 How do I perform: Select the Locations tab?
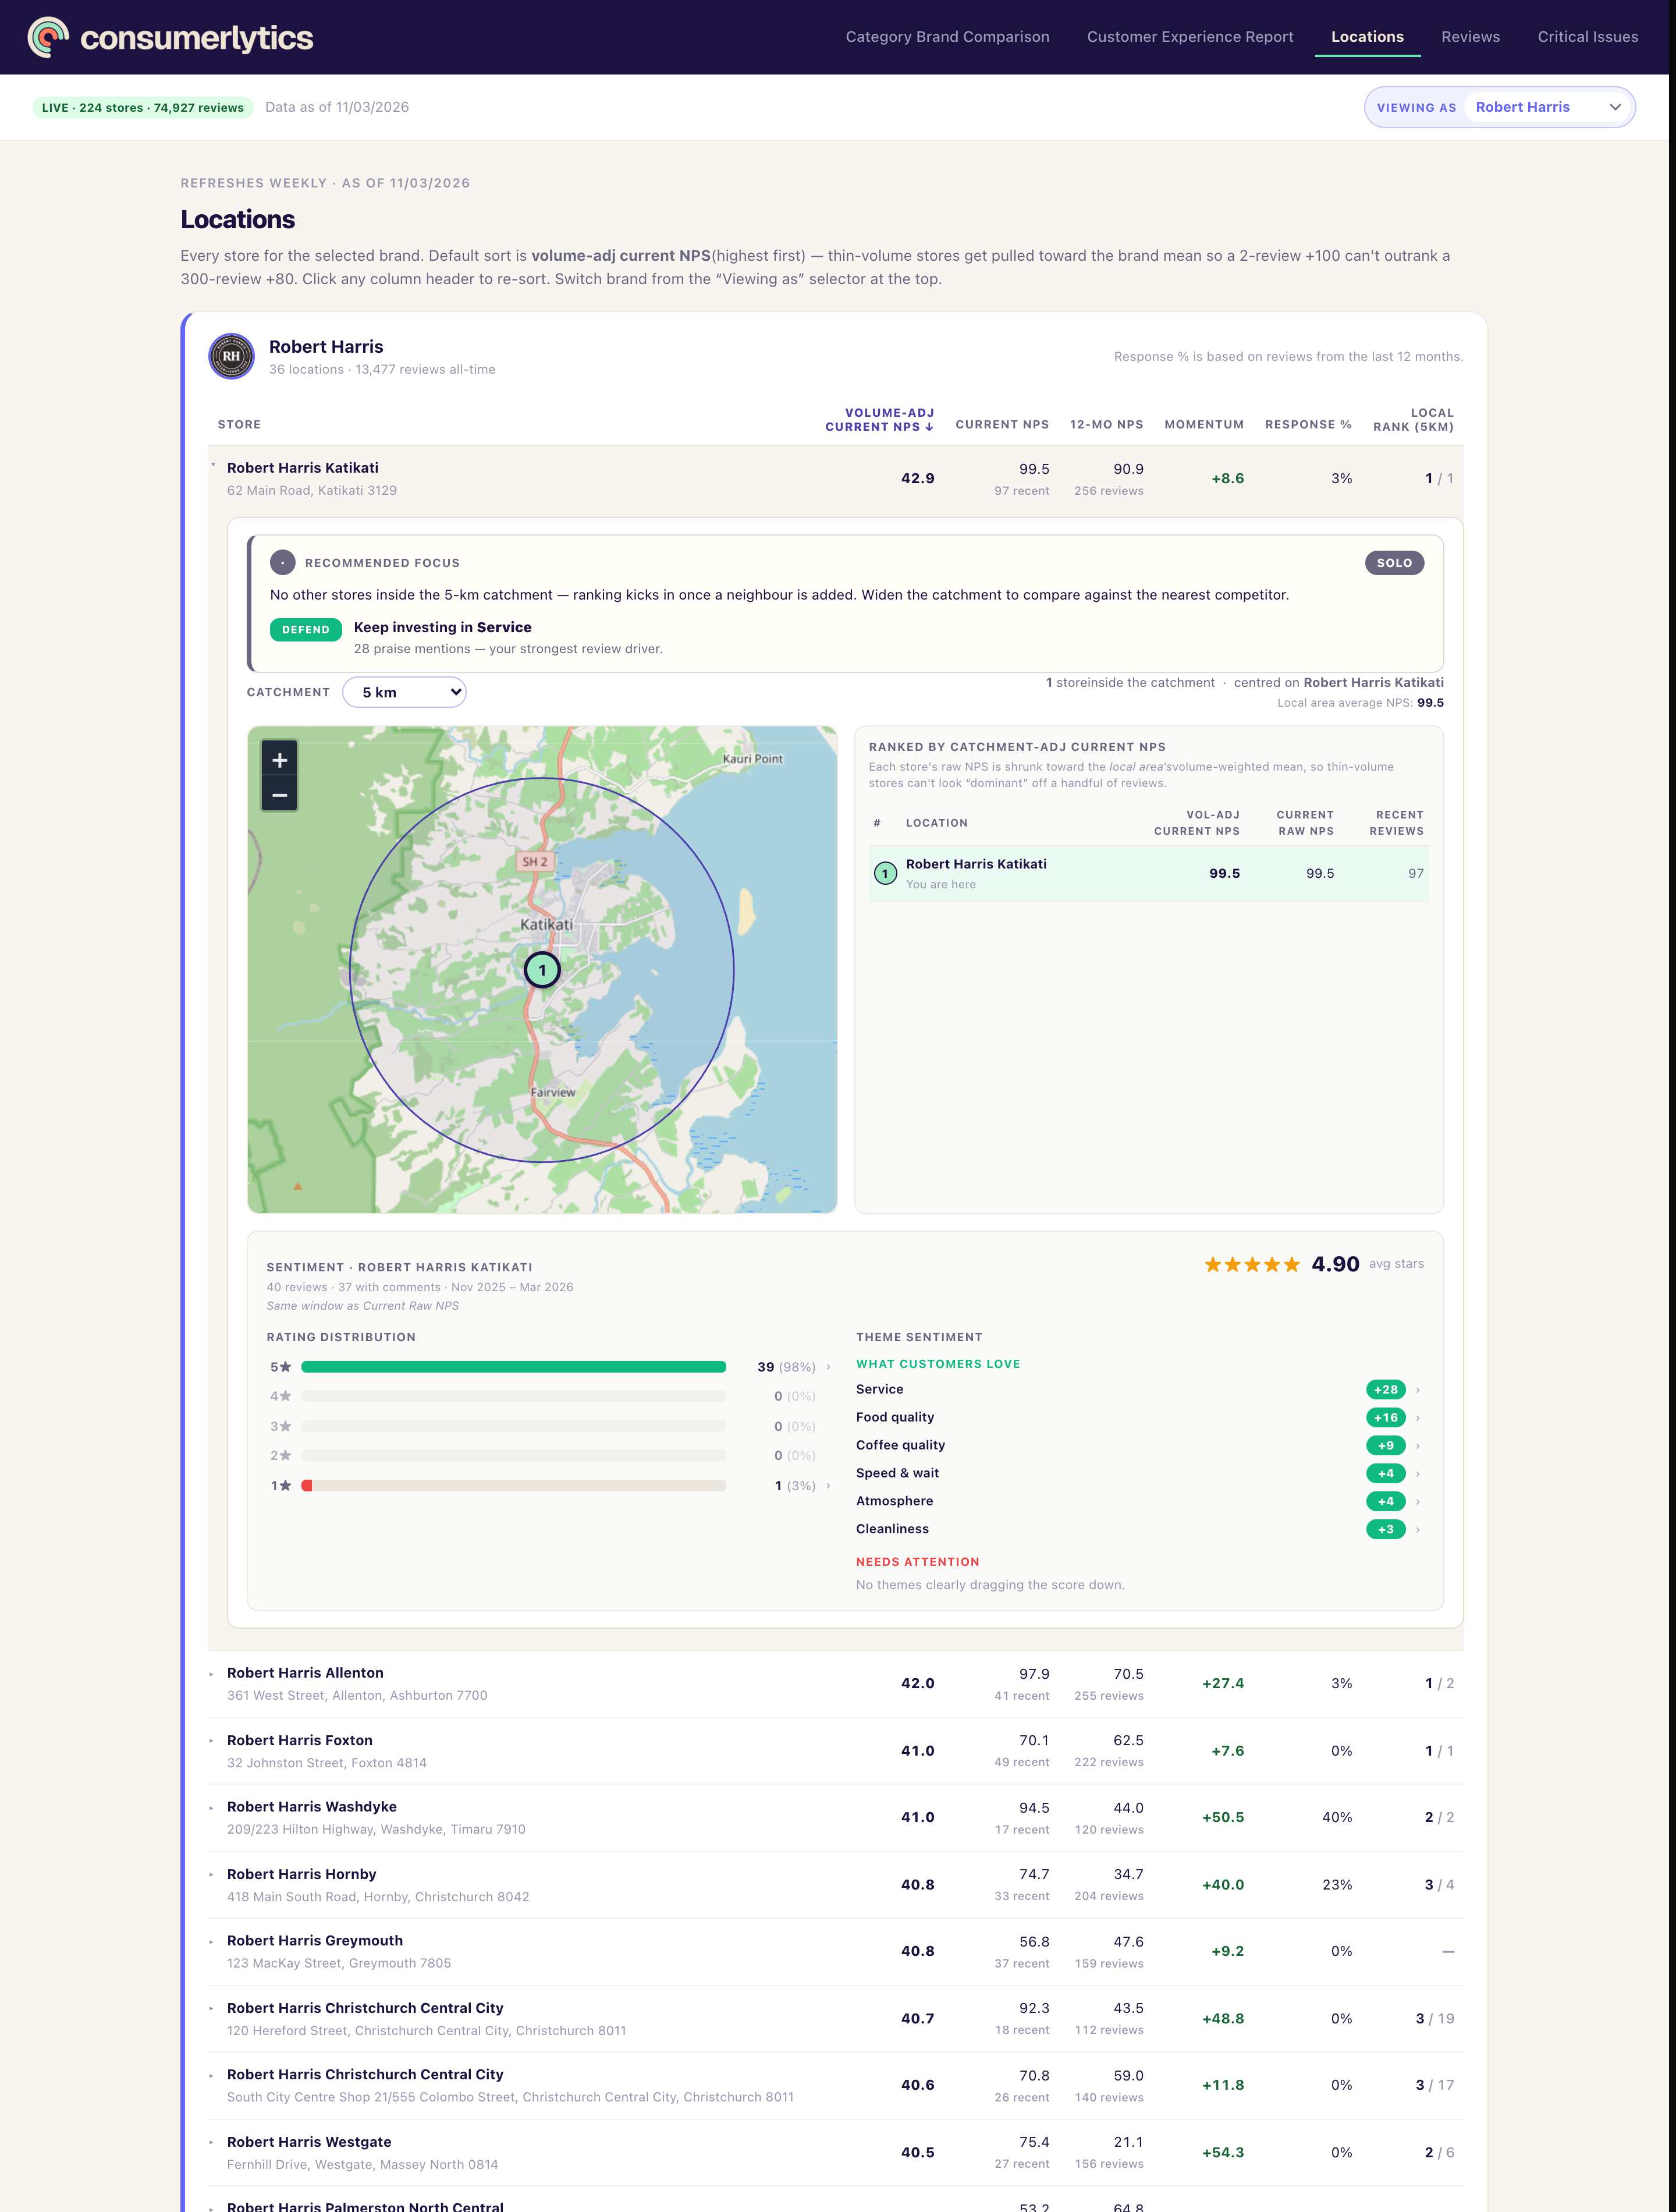click(x=1367, y=37)
